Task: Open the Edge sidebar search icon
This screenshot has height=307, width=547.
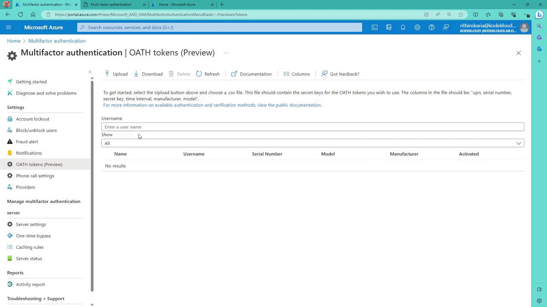Action: tap(539, 26)
